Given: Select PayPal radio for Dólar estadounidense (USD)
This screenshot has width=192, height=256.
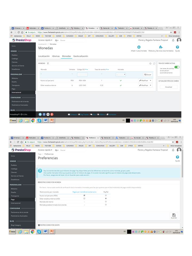Looking at the screenshot, I should click(x=106, y=198).
